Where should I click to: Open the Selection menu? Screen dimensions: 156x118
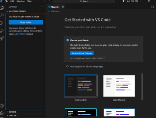click(x=20, y=1)
